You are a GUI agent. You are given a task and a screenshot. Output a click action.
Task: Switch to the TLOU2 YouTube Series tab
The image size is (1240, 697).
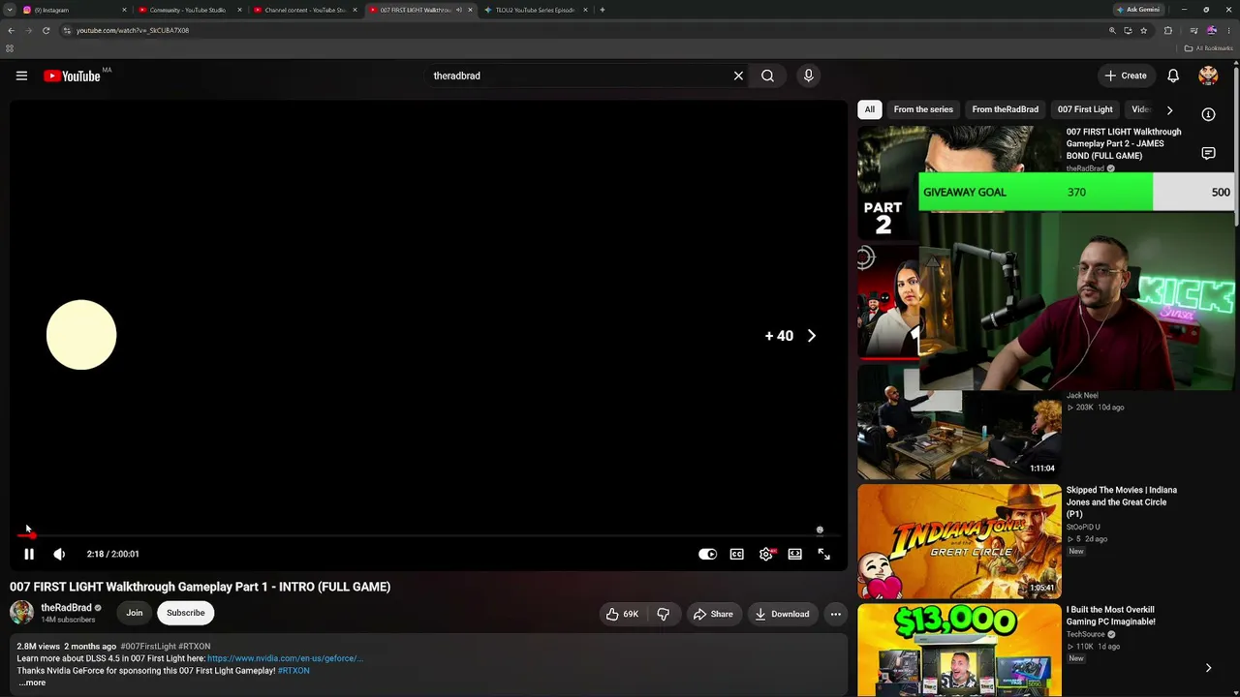coord(535,10)
